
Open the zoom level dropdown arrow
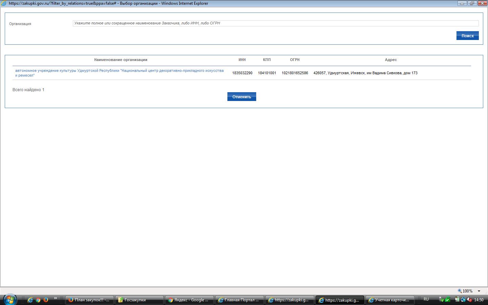click(x=479, y=291)
